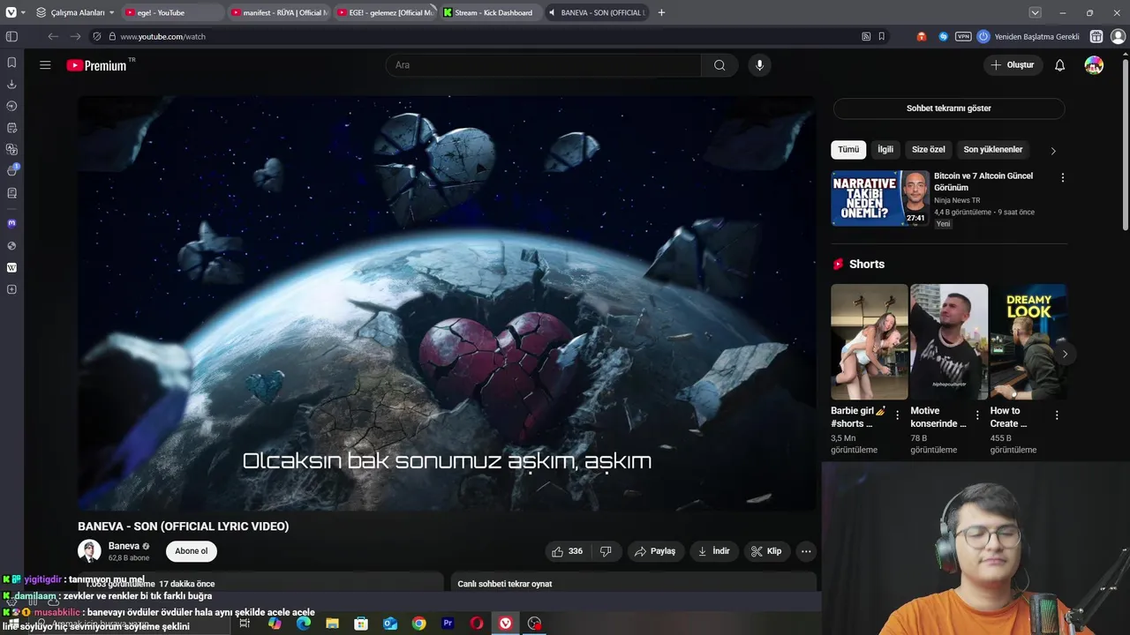Add a new web panel
Screen dimensions: 1130x635
pos(11,289)
